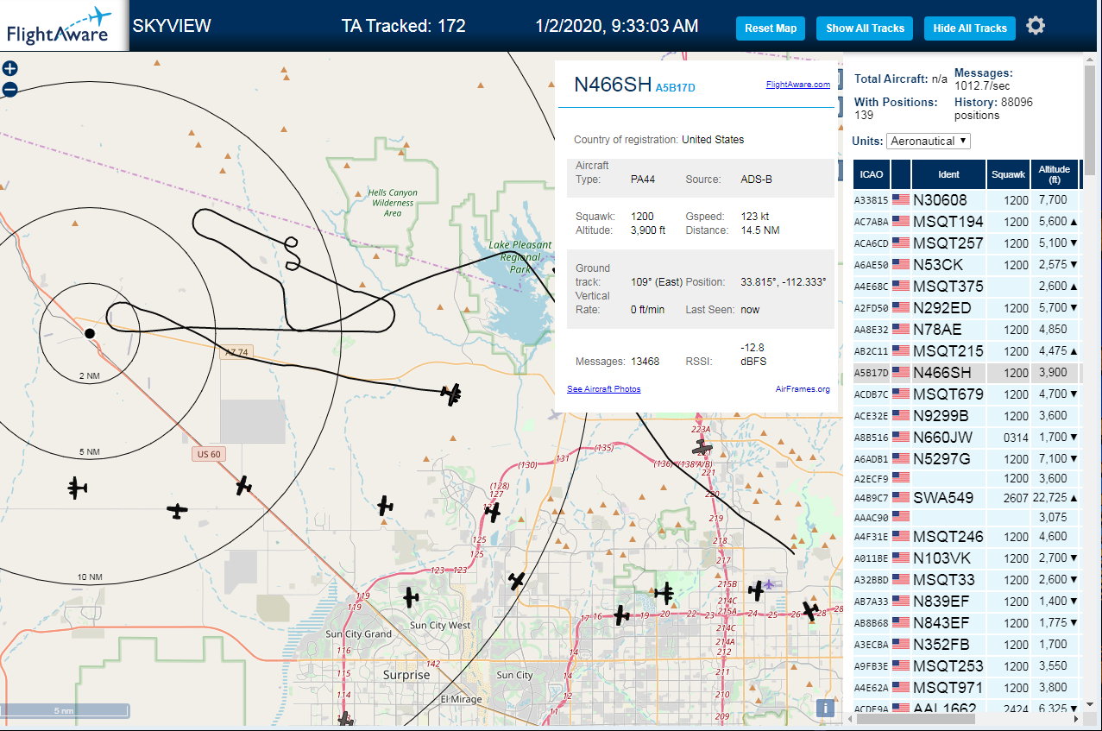Click hex code A5B17D beside title

(675, 87)
